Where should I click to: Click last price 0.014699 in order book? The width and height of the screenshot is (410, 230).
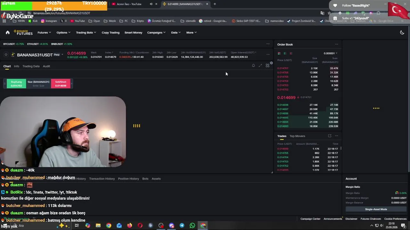(286, 97)
